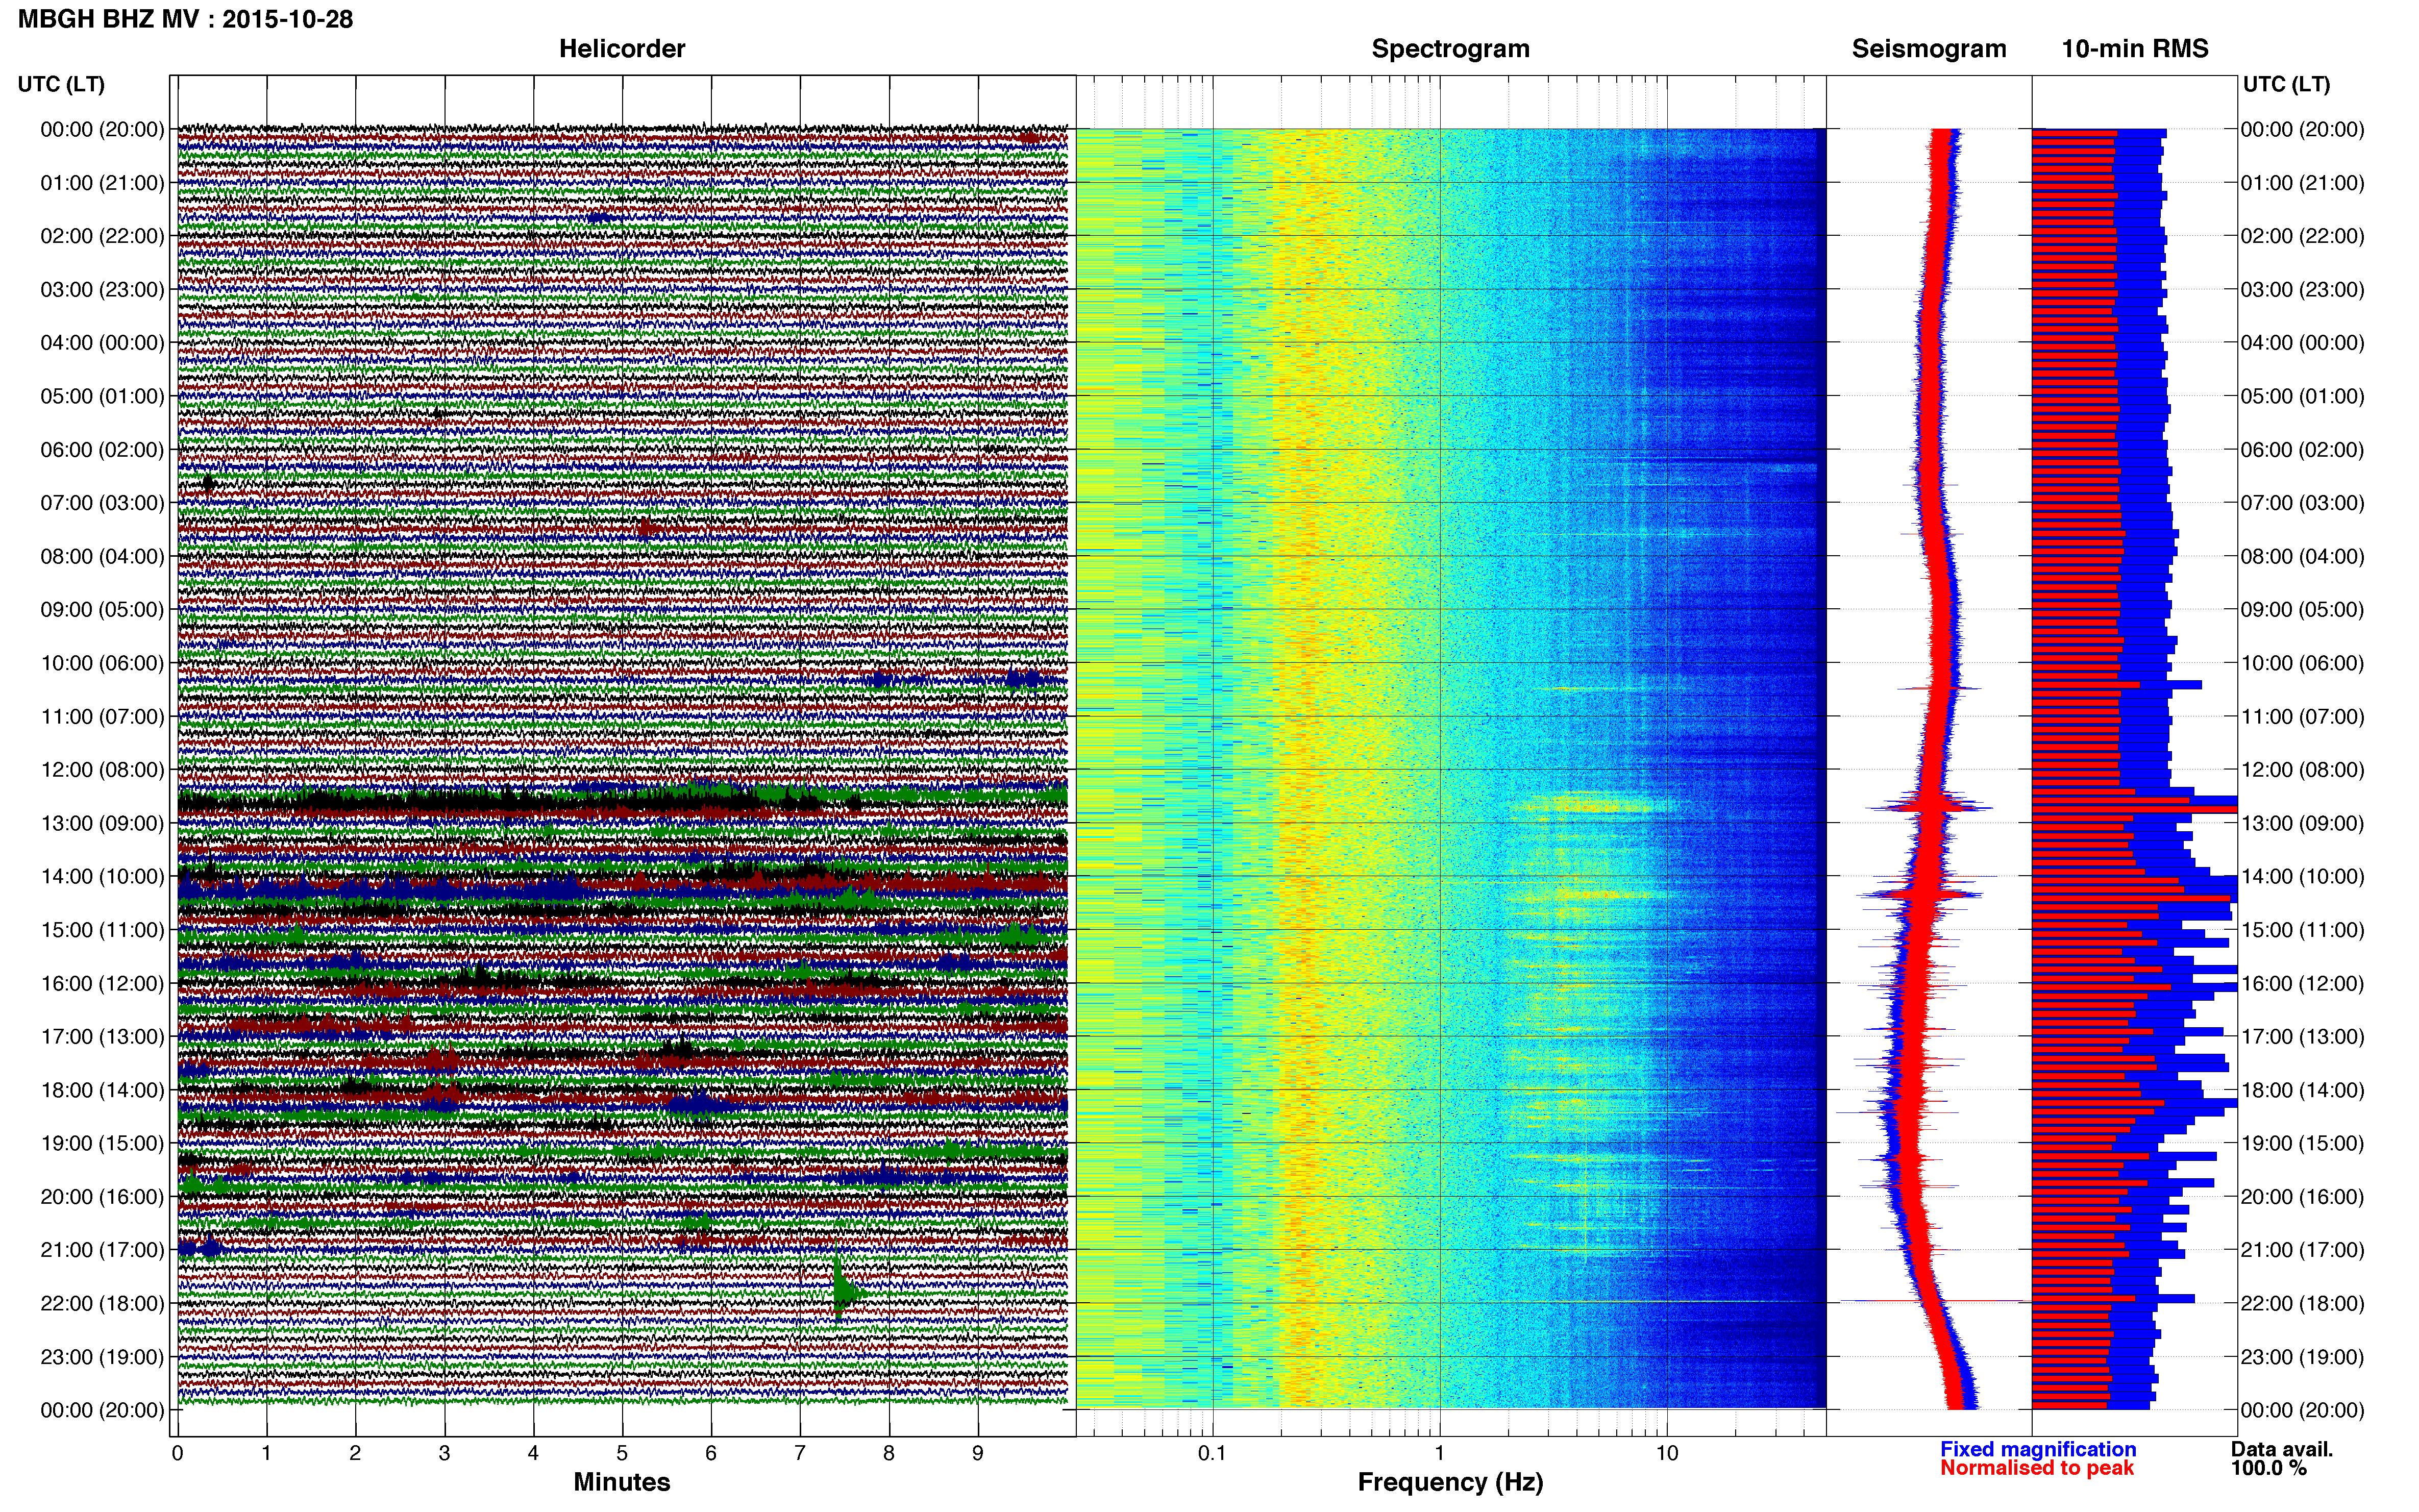Click the '100.0 %' availability value

point(2268,1468)
